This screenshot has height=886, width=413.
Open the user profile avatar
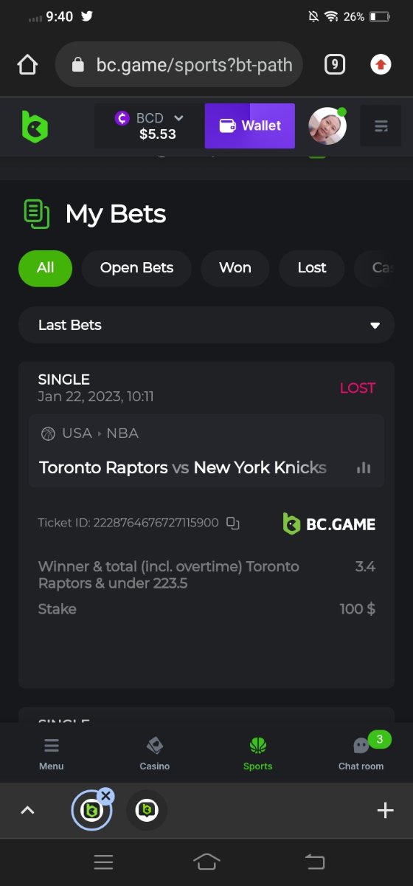coord(327,126)
